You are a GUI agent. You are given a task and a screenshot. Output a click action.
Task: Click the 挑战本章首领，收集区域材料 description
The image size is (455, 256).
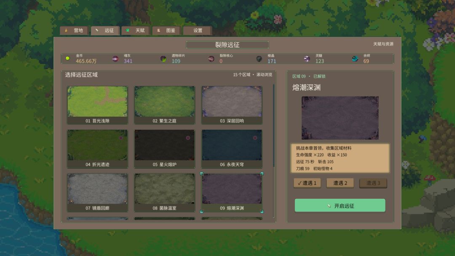tap(324, 148)
